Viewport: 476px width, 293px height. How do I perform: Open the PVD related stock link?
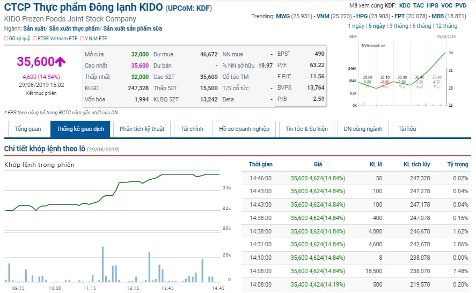tap(461, 5)
